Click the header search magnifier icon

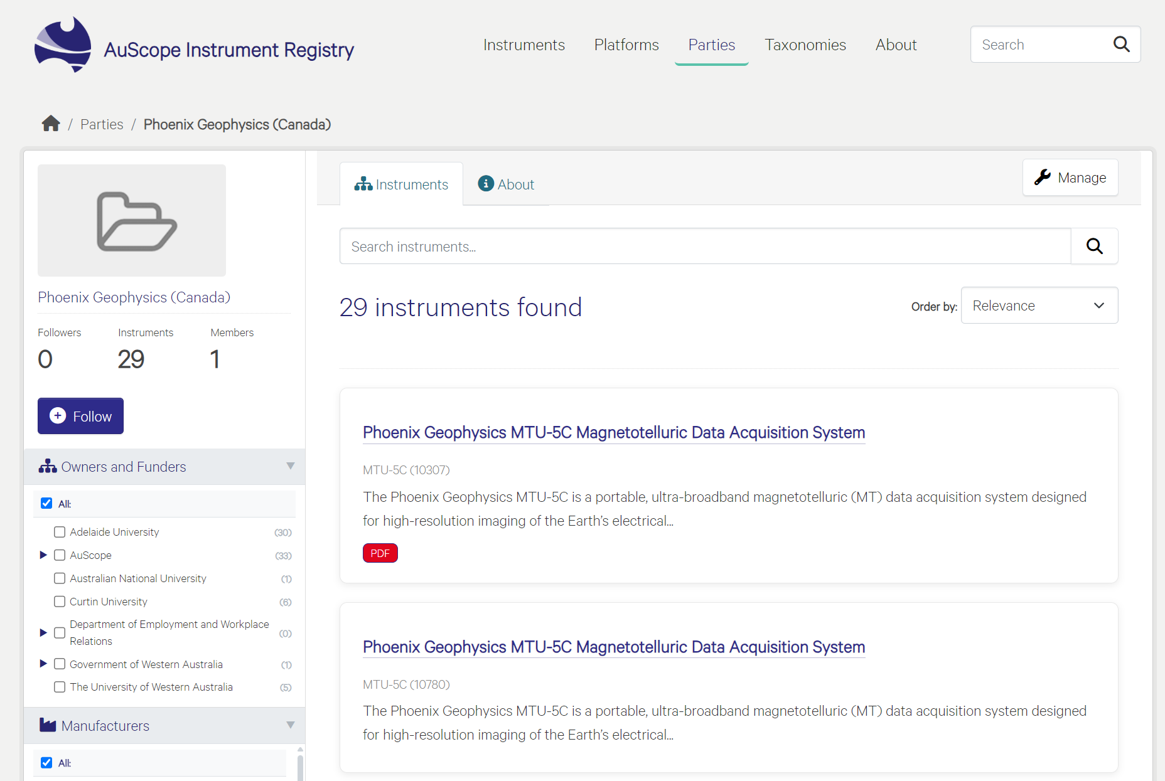(1121, 44)
